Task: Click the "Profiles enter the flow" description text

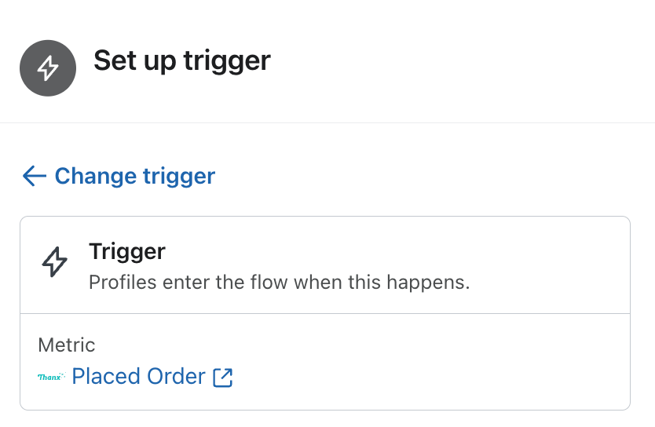Action: pyautogui.click(x=279, y=282)
